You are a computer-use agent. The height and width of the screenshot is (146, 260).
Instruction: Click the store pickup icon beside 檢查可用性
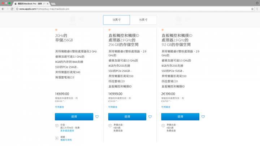pyautogui.click(x=57, y=138)
